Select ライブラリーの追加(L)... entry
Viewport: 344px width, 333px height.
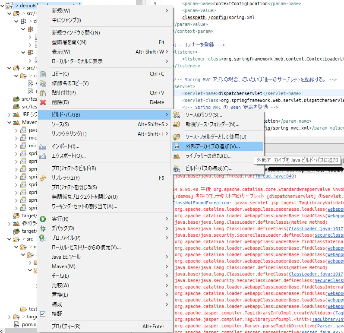[218, 156]
